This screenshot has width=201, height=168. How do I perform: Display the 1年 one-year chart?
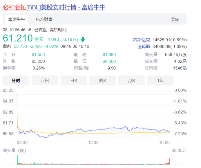point(160,81)
